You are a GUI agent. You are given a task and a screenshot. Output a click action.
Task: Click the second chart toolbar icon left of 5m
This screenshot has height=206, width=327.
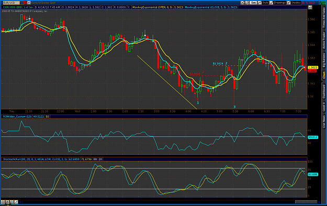coord(247,3)
